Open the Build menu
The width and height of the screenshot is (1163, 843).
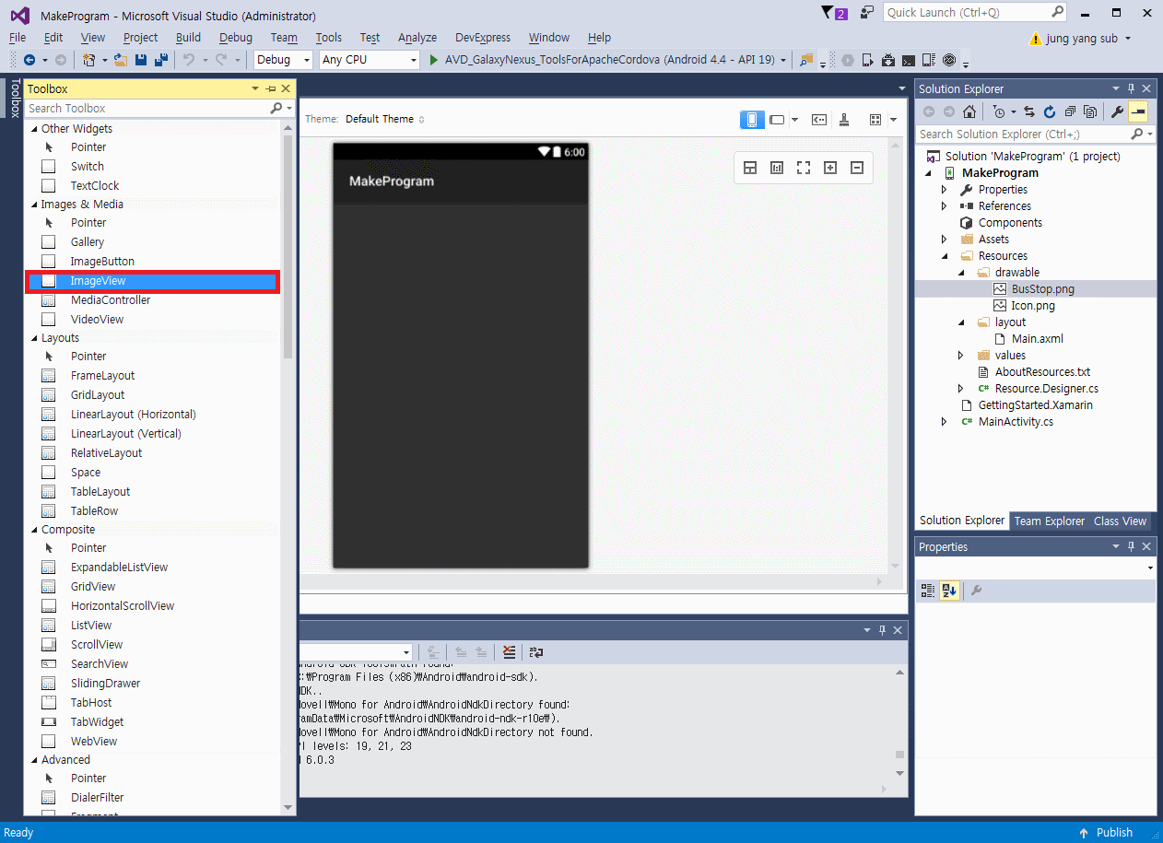click(188, 37)
